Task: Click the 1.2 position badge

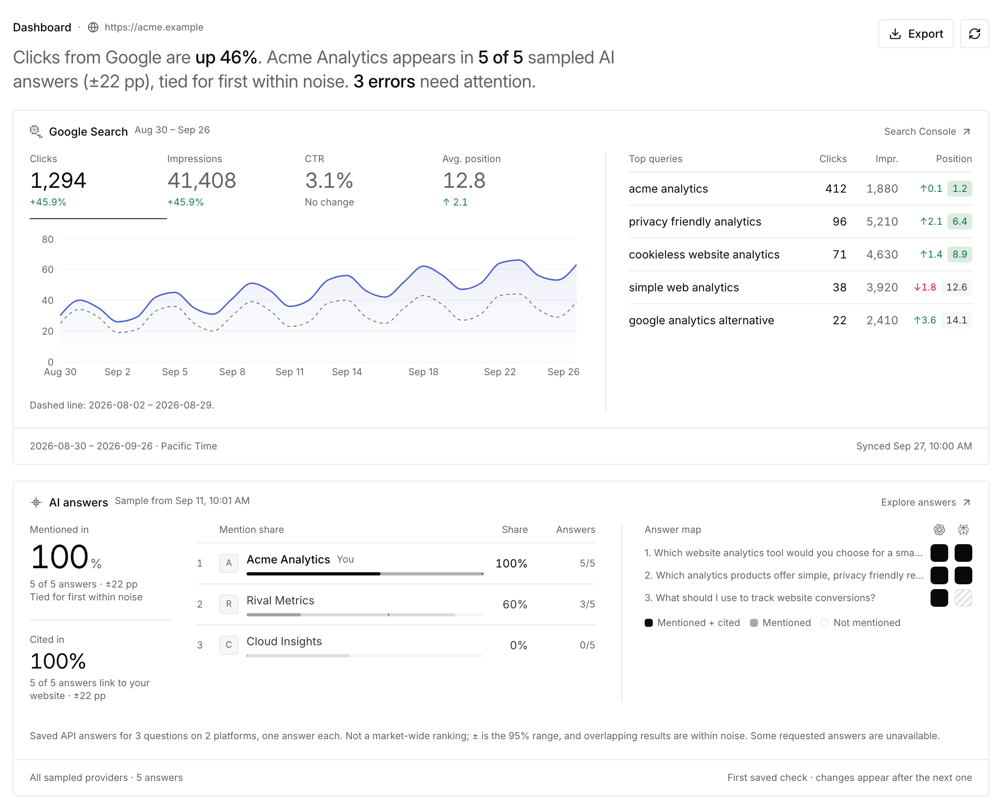Action: point(959,189)
